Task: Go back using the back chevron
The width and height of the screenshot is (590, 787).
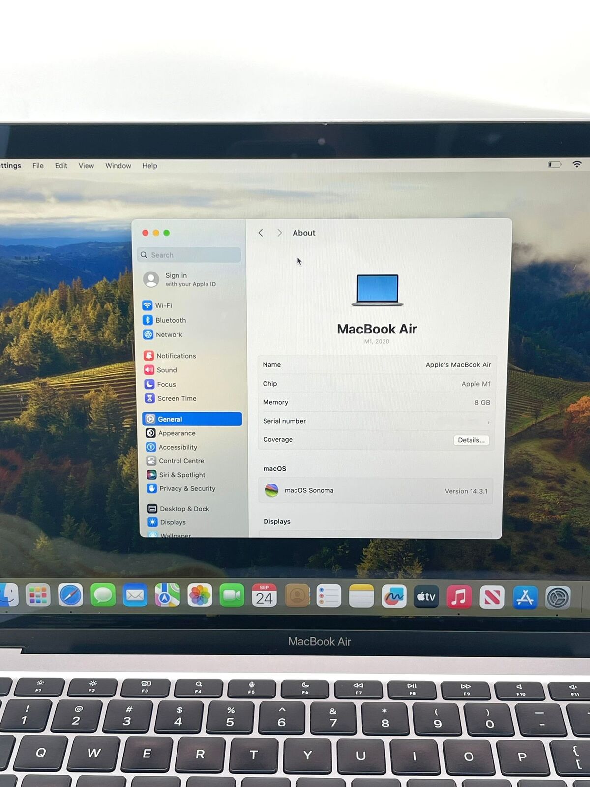Action: (x=261, y=233)
